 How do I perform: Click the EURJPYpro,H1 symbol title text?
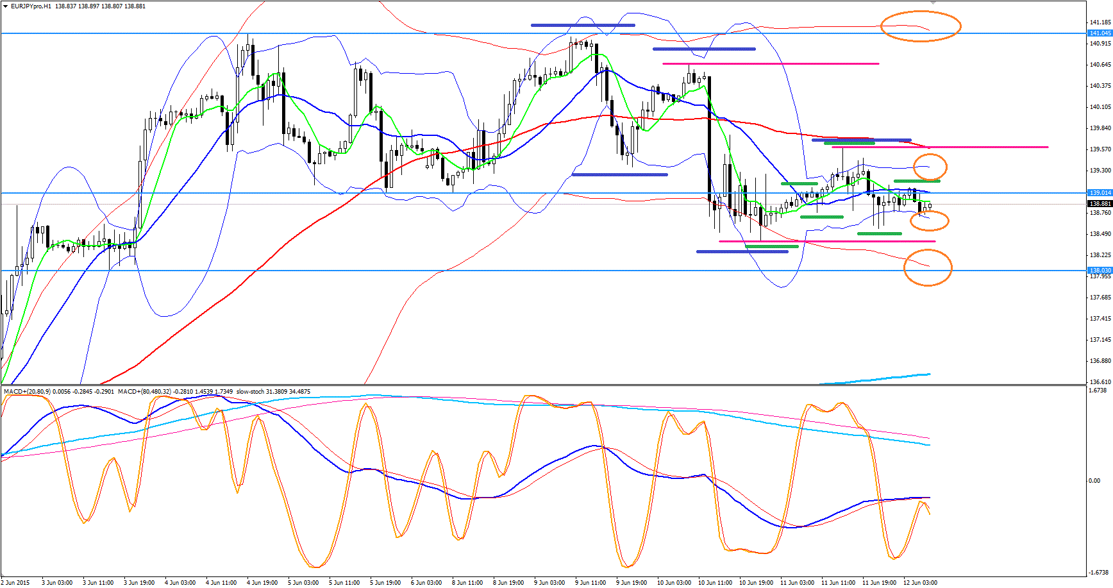32,6
